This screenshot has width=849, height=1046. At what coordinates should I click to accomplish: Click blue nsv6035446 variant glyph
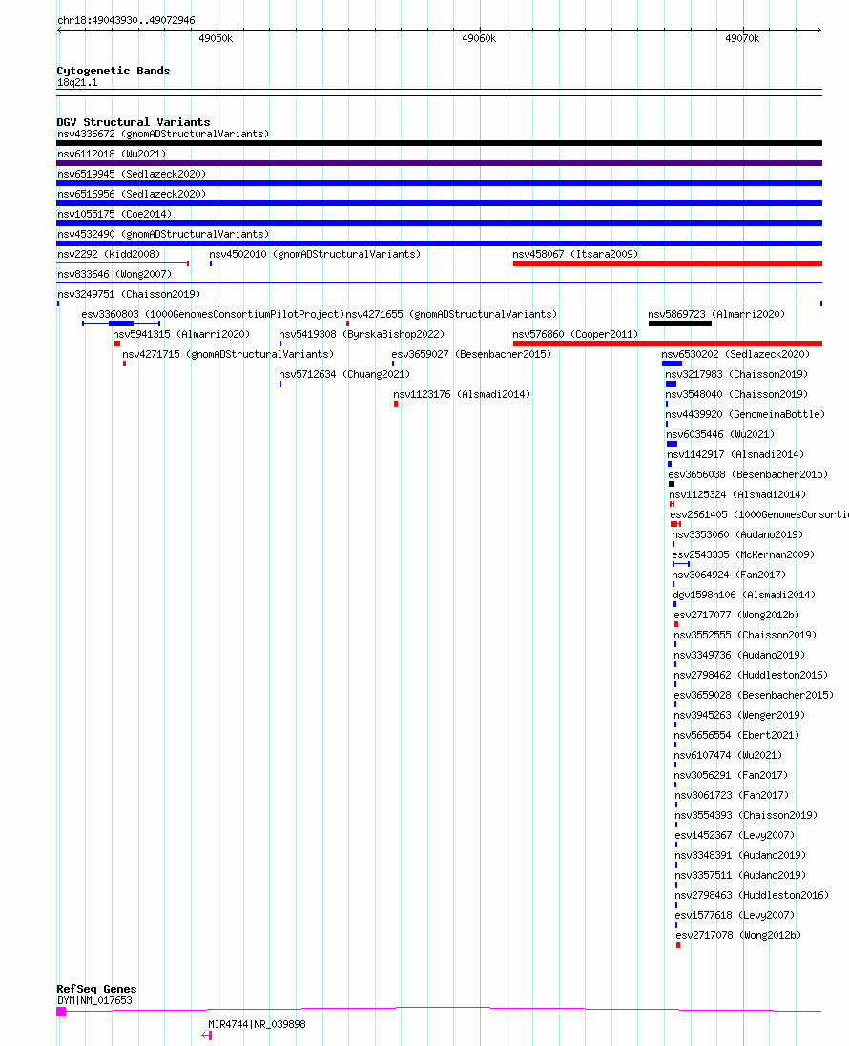(x=672, y=444)
